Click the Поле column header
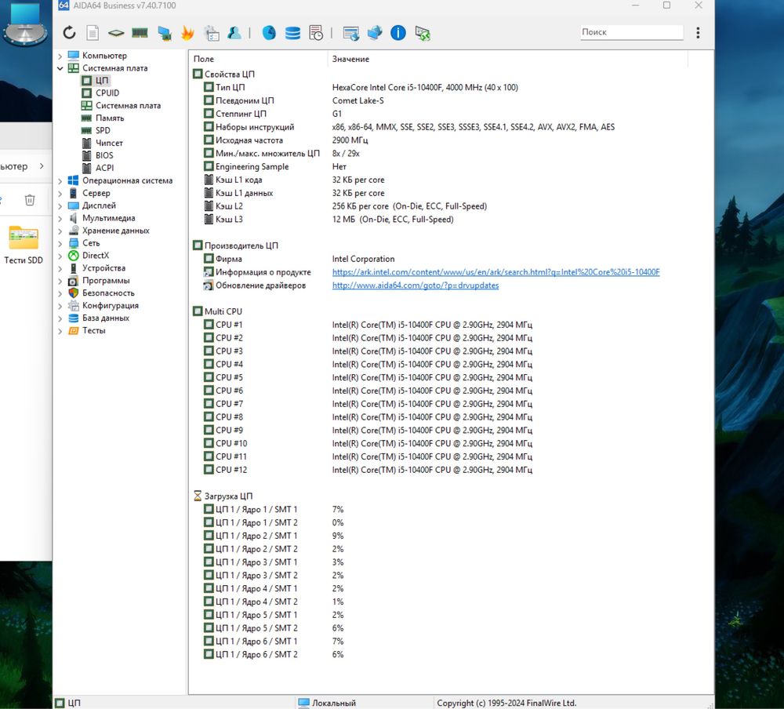 [x=258, y=59]
